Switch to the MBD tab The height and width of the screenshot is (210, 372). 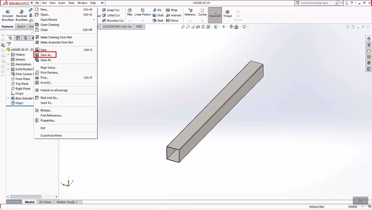click(x=139, y=26)
